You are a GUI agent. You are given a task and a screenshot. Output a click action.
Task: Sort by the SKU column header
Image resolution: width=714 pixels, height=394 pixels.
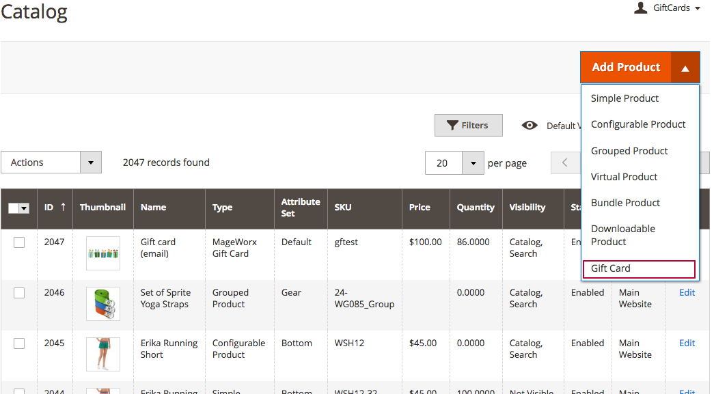click(343, 208)
